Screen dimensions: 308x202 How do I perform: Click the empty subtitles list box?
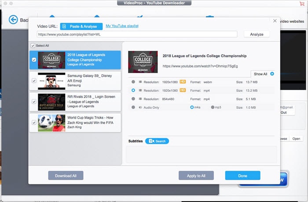pyautogui.click(x=202, y=154)
